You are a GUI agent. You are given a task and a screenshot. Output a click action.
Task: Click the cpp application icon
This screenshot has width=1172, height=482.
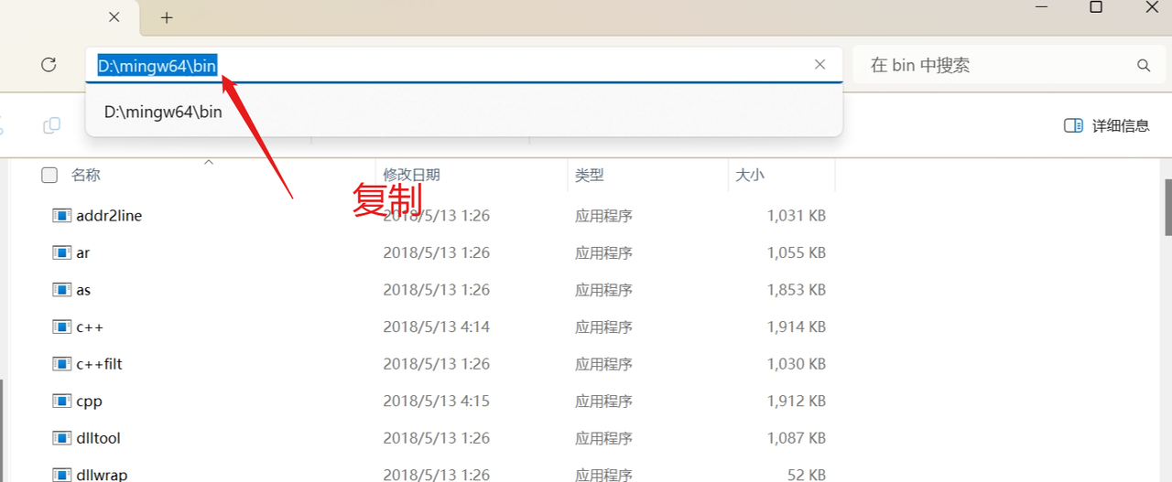tap(61, 401)
